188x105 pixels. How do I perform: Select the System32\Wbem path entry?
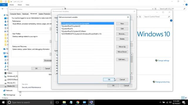(x=88, y=31)
